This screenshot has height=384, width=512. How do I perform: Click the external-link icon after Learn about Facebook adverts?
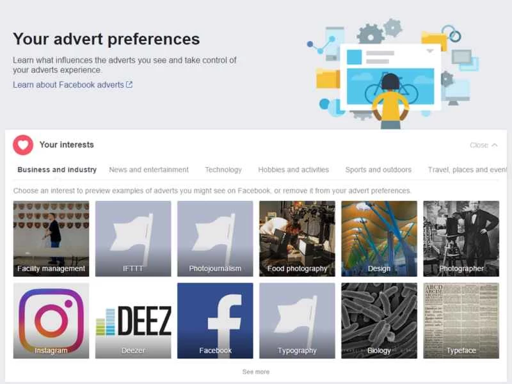coord(130,84)
